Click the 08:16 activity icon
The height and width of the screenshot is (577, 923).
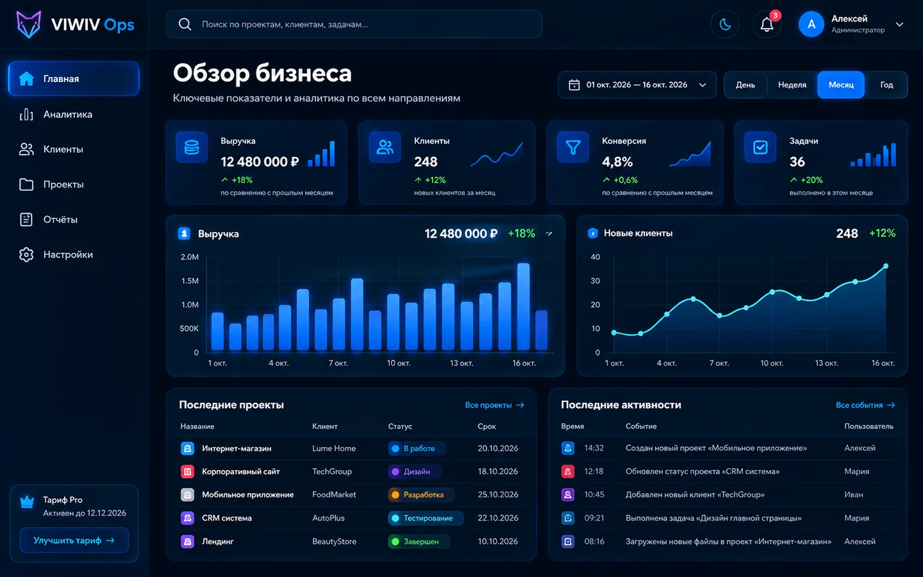568,541
